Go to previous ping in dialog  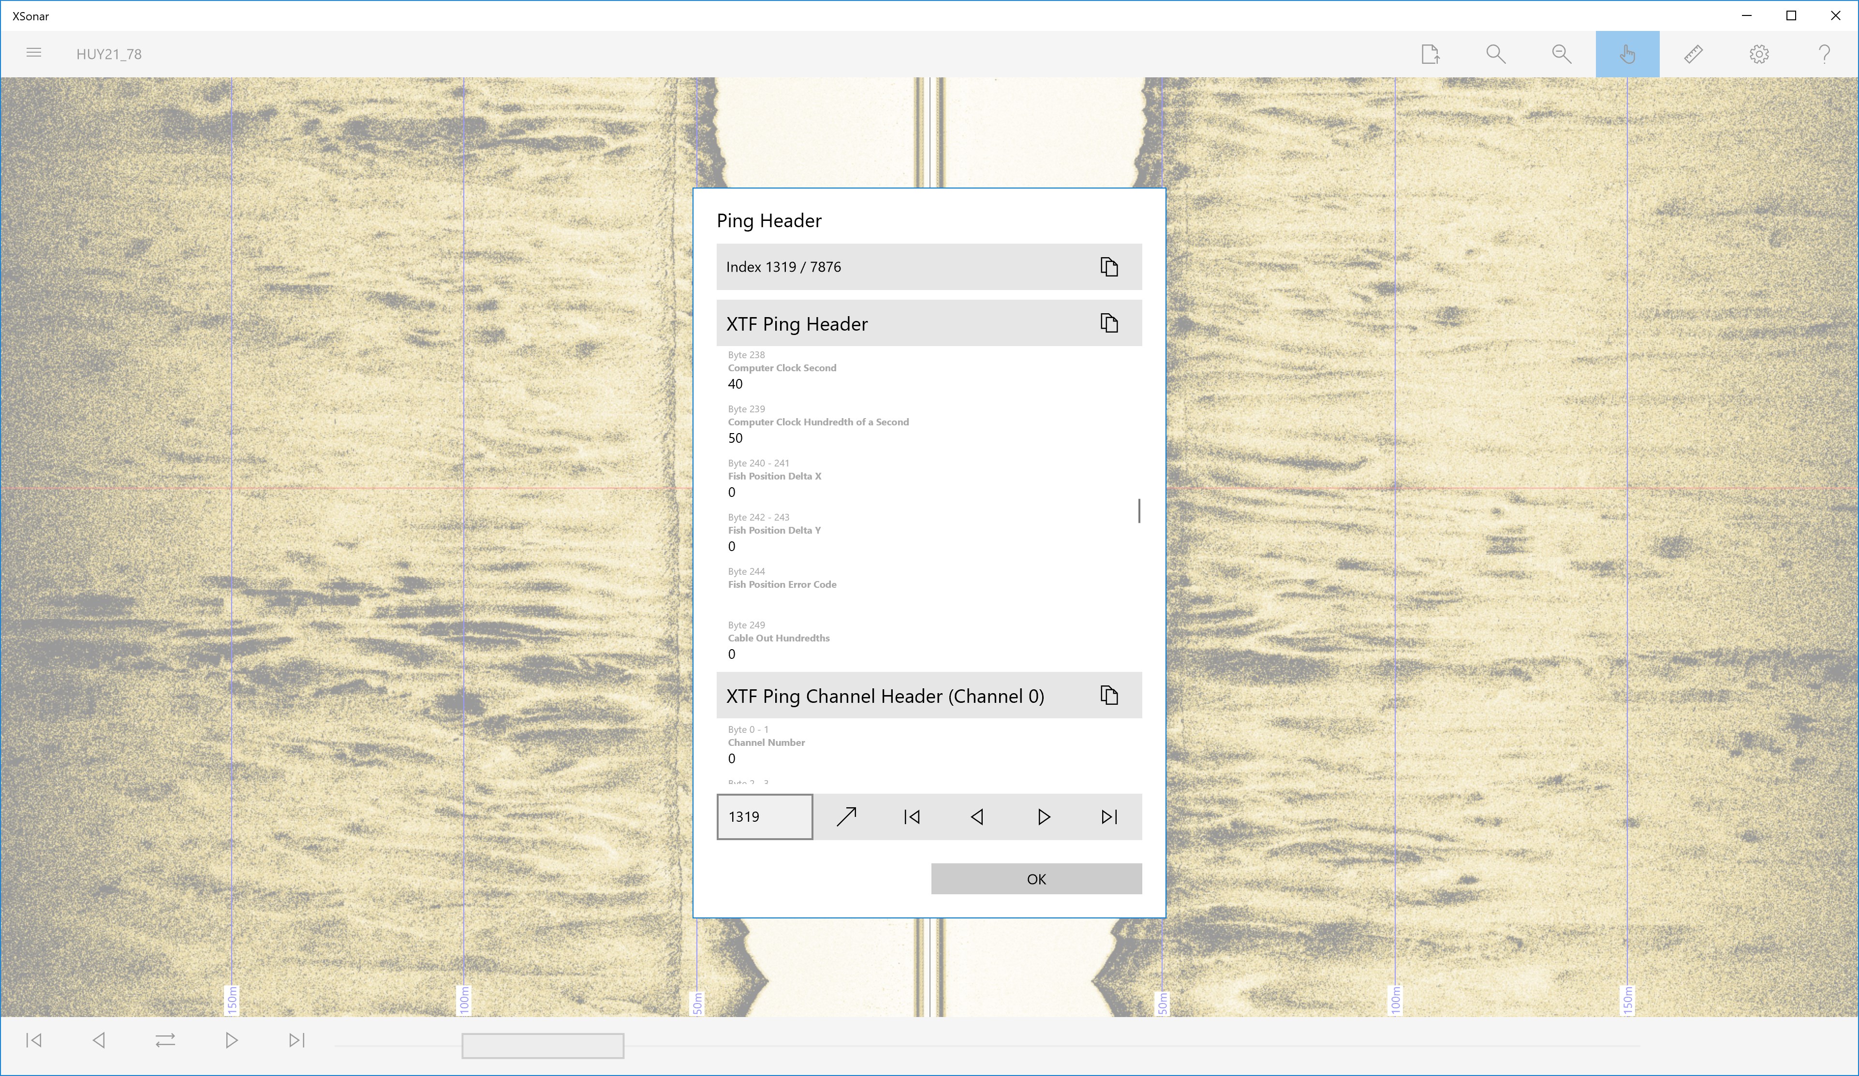tap(977, 816)
